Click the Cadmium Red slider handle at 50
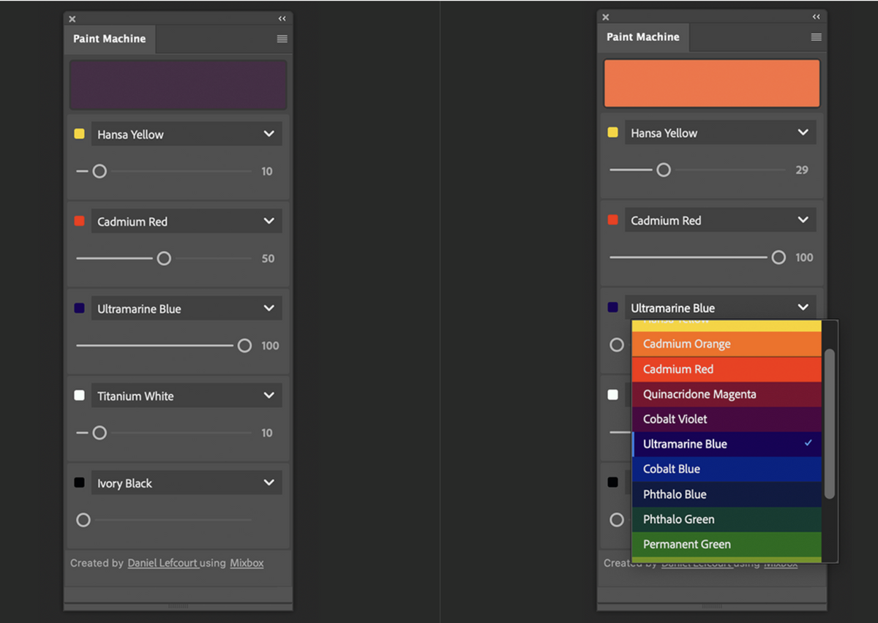This screenshot has height=623, width=878. (x=164, y=258)
